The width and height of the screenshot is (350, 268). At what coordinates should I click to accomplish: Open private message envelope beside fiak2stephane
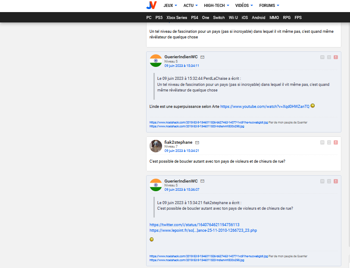click(197, 142)
